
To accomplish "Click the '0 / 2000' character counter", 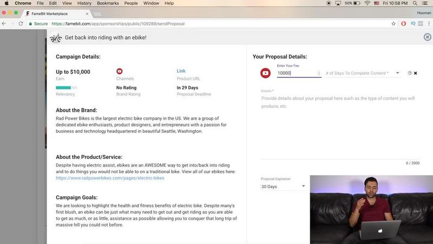I will coord(412,163).
